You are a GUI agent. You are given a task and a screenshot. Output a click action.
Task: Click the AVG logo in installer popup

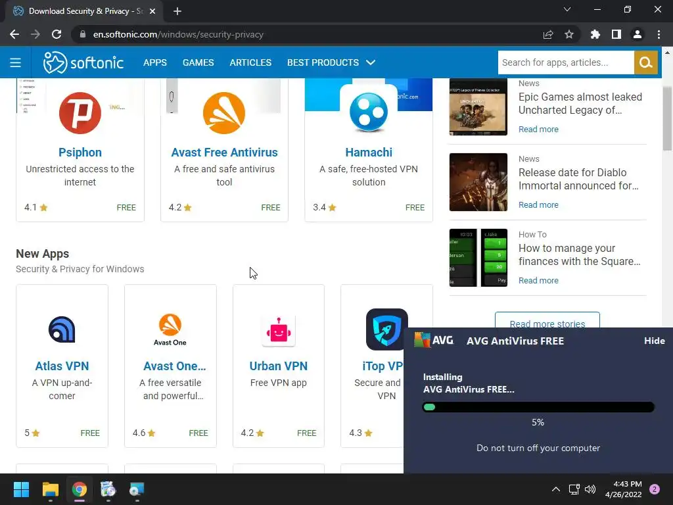tap(434, 340)
